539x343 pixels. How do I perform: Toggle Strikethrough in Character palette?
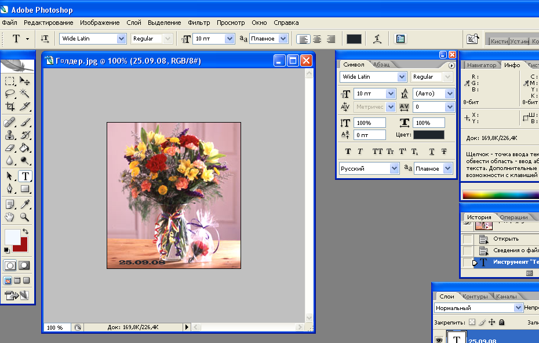[444, 152]
